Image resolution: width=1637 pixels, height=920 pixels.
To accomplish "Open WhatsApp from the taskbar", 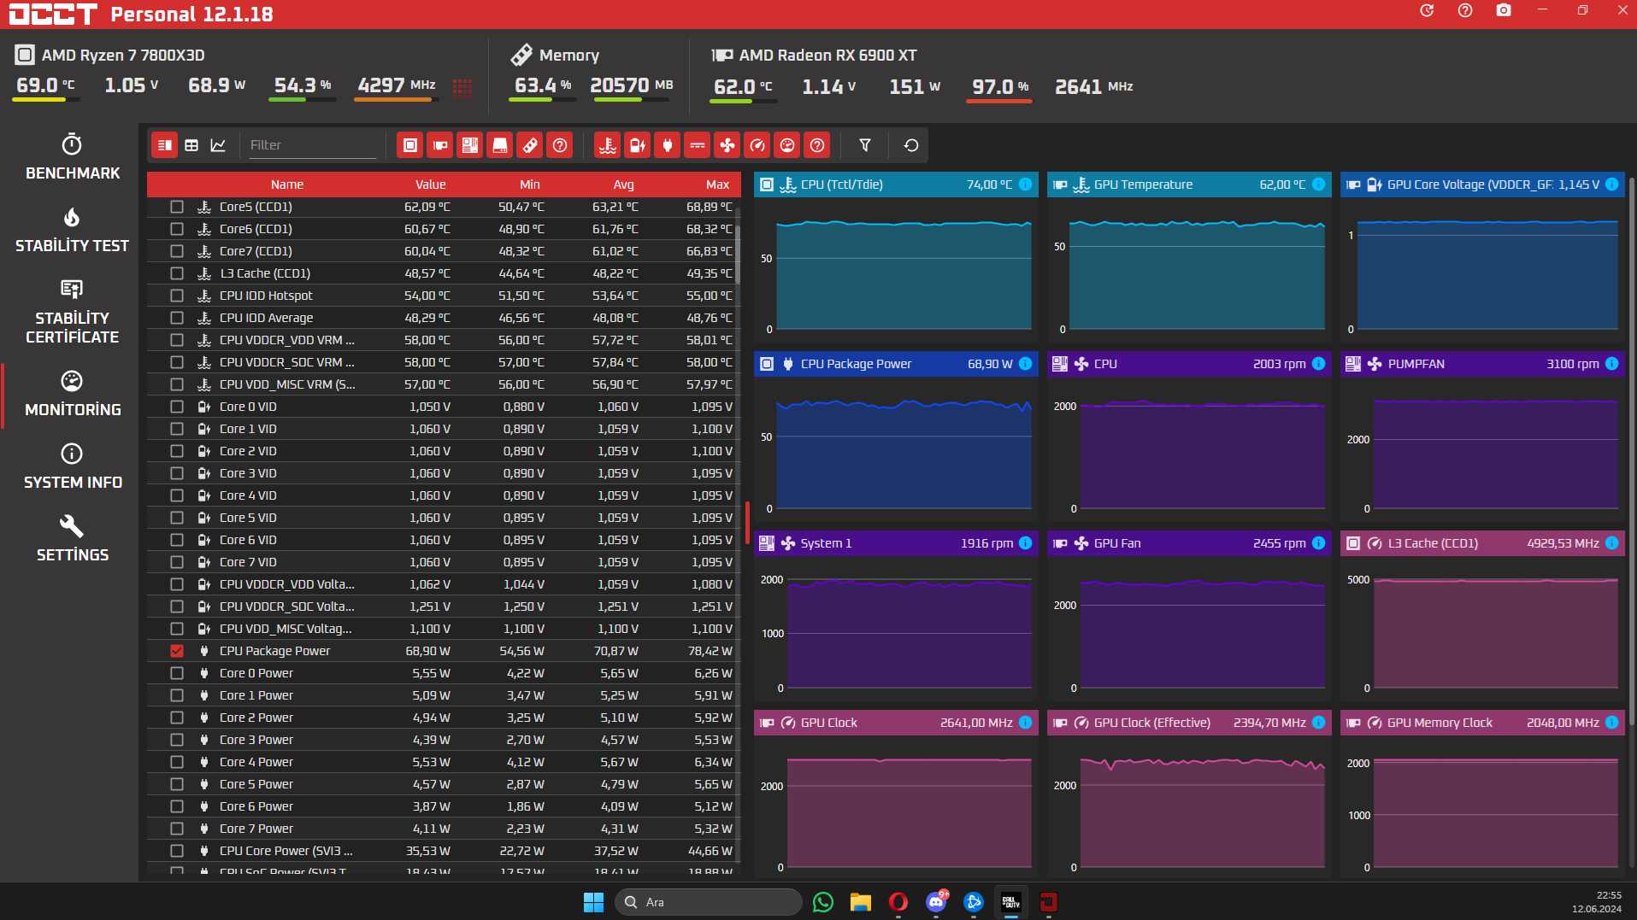I will 823,902.
